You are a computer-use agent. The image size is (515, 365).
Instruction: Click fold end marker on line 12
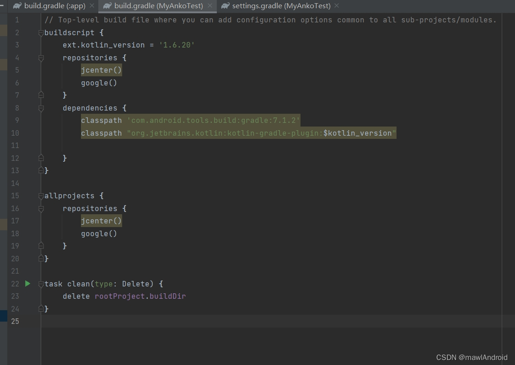point(41,158)
